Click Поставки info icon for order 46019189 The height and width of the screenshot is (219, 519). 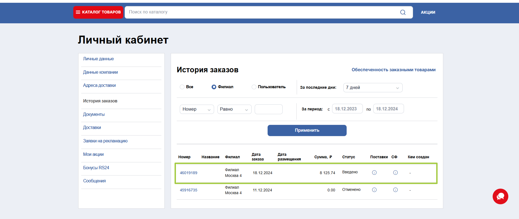[x=374, y=172]
